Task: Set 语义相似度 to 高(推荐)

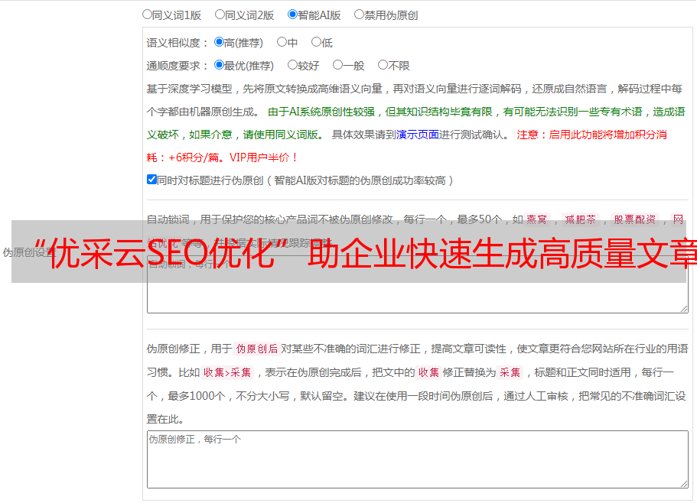Action: [x=219, y=43]
